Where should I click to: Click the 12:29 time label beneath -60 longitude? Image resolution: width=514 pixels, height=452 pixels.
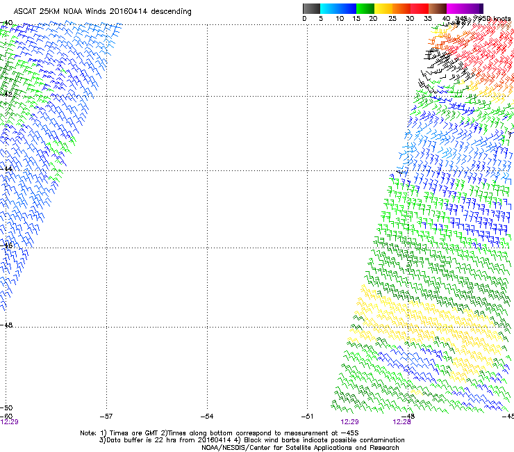[x=9, y=422]
